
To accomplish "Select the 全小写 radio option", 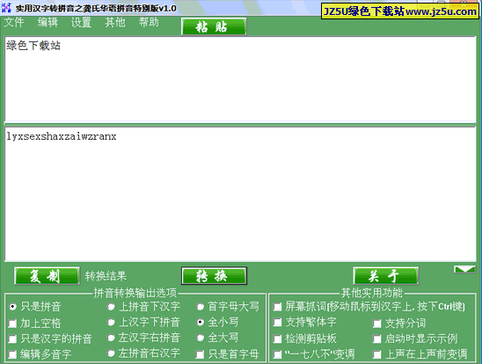I will click(217, 322).
